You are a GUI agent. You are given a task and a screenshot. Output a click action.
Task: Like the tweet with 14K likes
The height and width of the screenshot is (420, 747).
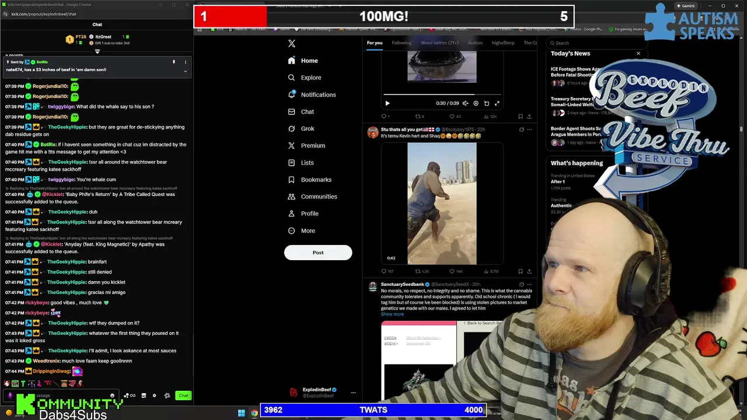[x=456, y=271]
